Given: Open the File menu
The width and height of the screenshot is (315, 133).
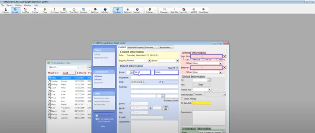Looking at the screenshot, I should point(2,5).
